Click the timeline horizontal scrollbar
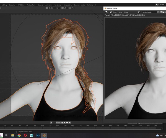Screen dimensions: 166x138 81,129
